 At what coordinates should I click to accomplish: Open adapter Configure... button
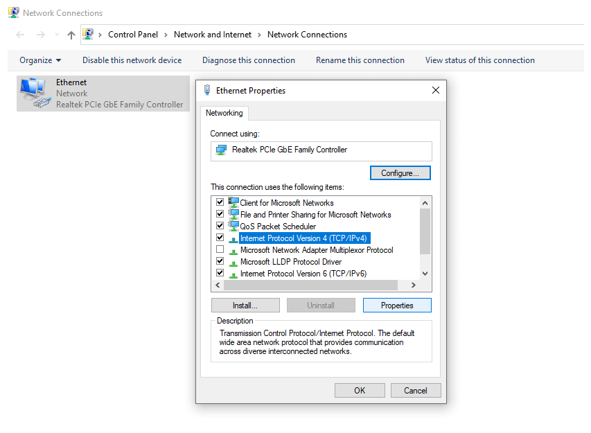click(400, 173)
